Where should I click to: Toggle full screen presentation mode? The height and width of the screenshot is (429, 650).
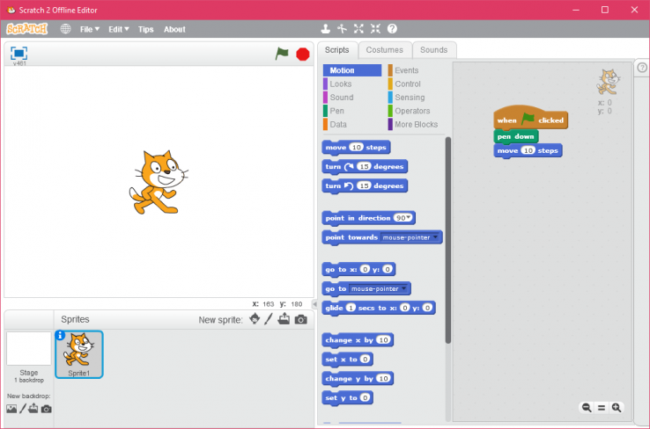18,53
